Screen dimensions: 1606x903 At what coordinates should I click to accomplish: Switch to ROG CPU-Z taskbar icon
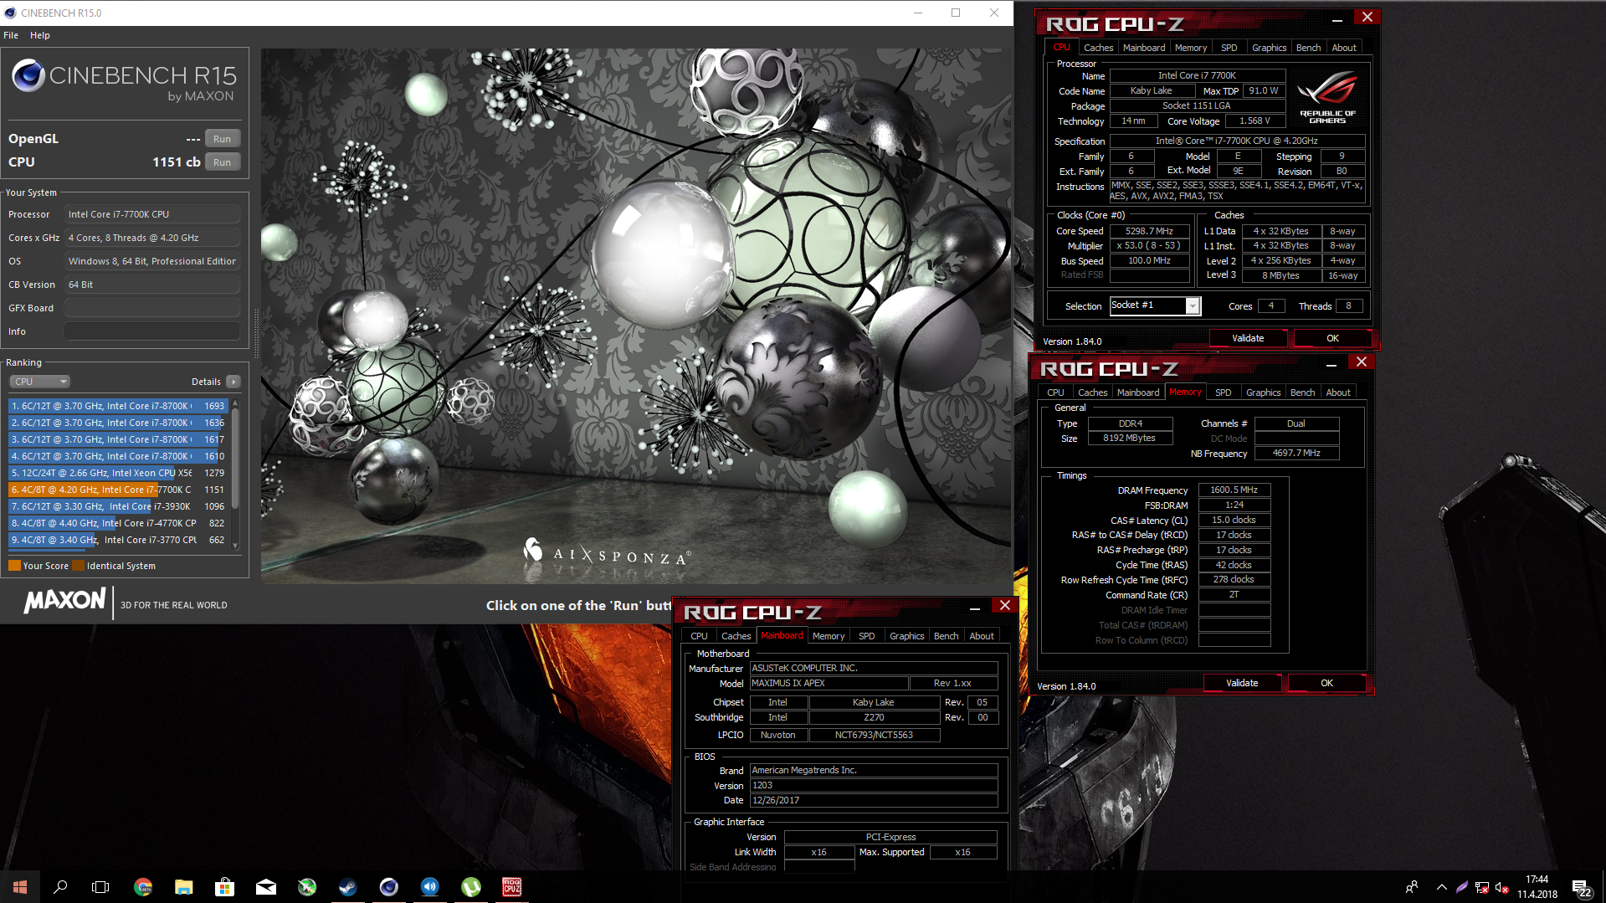512,887
